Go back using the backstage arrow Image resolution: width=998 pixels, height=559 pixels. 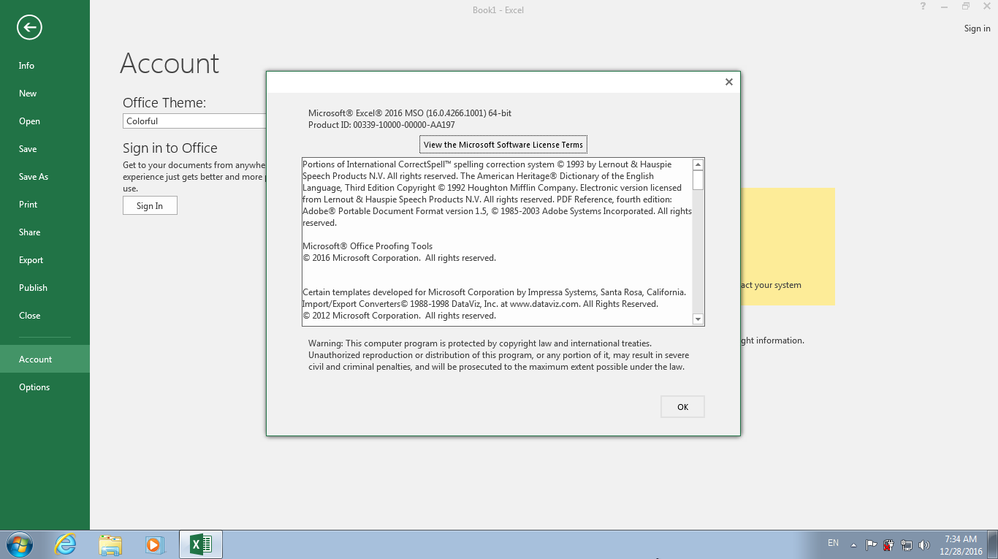pos(29,28)
